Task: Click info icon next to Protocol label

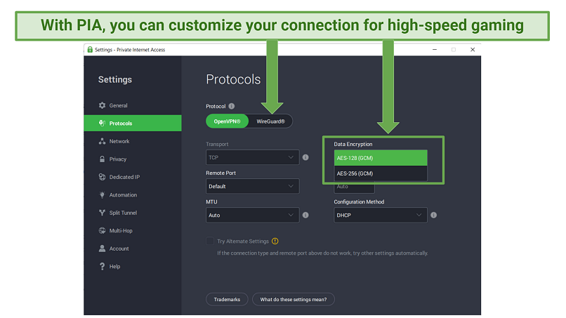Action: pos(232,106)
